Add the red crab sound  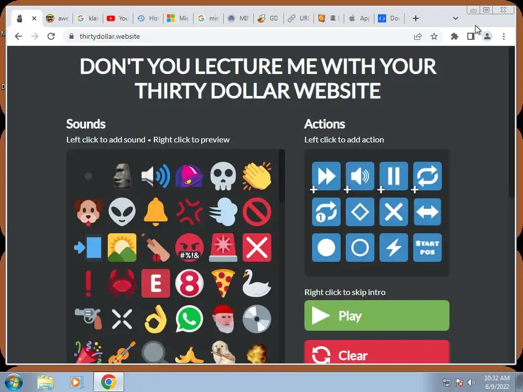tap(122, 283)
